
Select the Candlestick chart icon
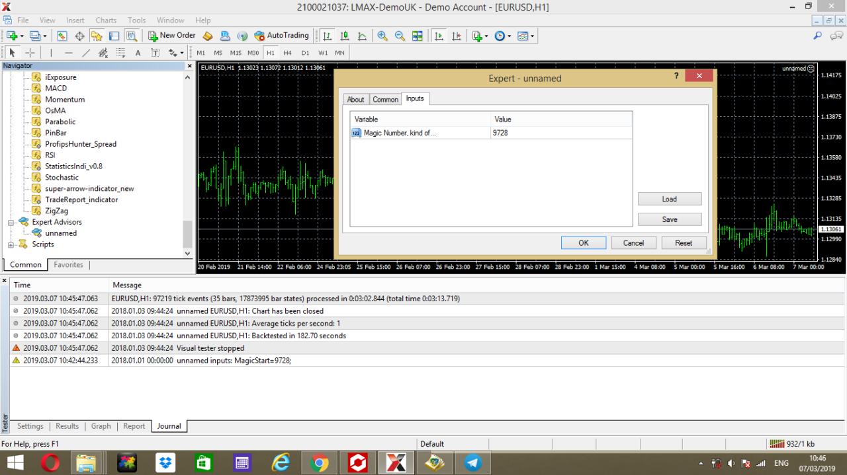tap(345, 36)
